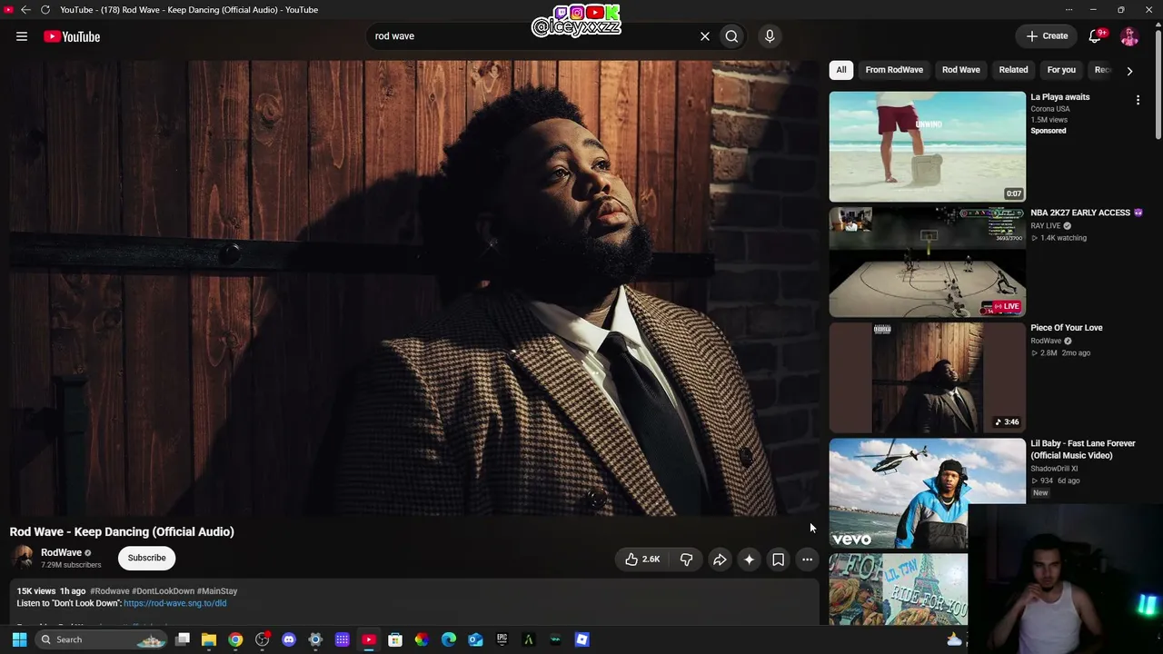
Task: Clear the search box with the X
Action: click(705, 36)
